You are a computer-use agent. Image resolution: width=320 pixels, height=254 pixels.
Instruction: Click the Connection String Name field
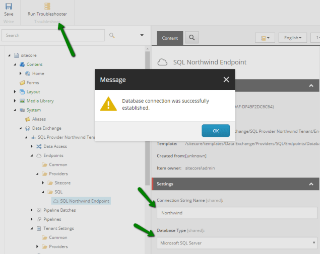236,213
